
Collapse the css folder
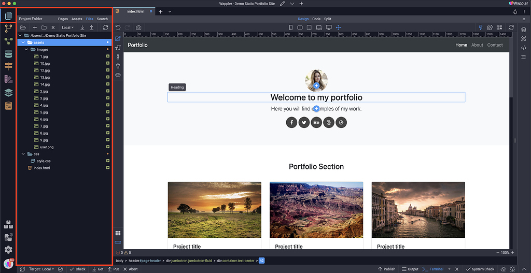point(23,154)
